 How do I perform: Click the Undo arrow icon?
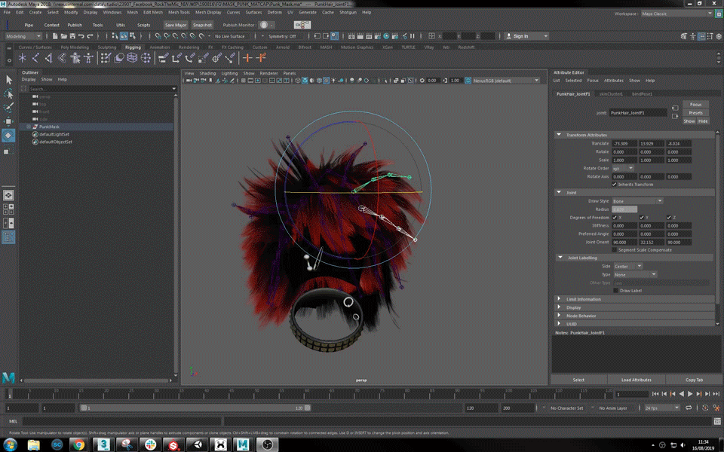click(x=81, y=36)
